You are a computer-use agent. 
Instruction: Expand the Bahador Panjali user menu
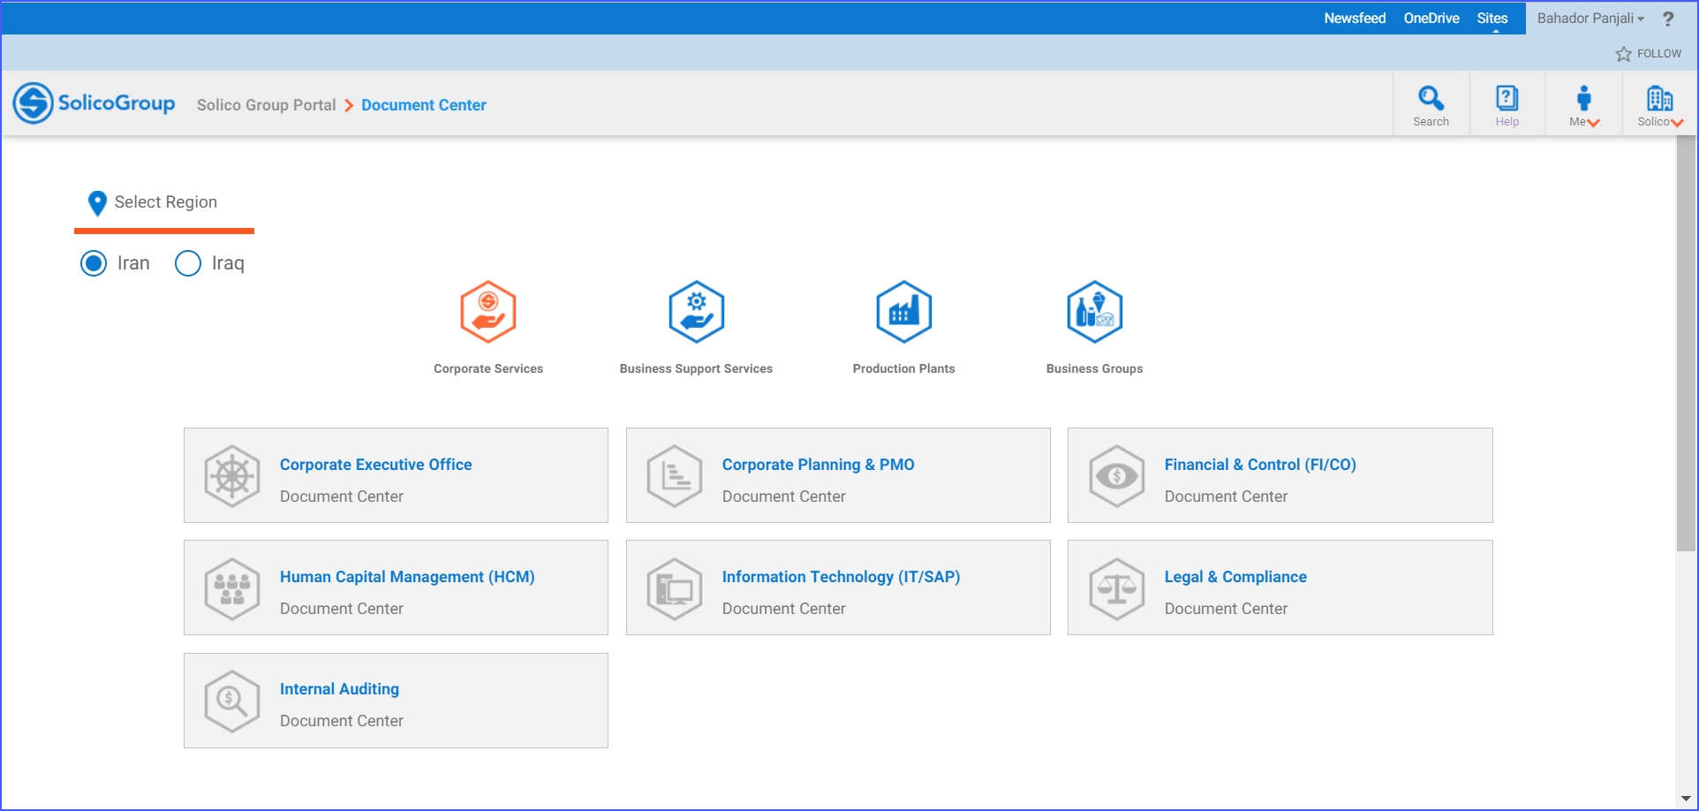click(x=1590, y=19)
